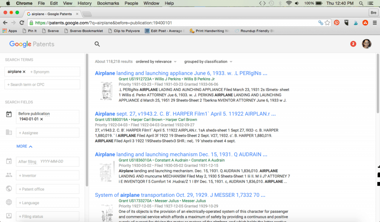Screen dimensions: 380x222
Task: Click the After filing date field
Action: click(47, 162)
